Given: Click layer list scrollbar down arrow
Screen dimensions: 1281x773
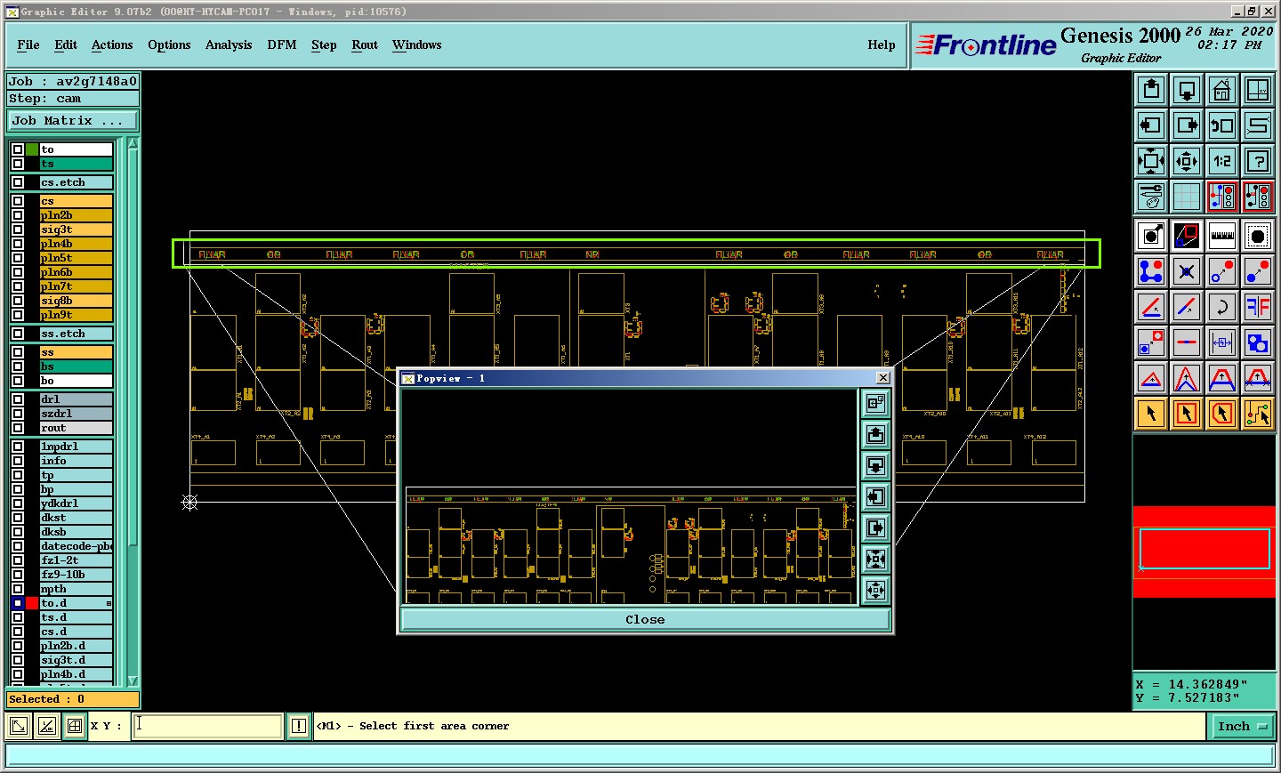Looking at the screenshot, I should [x=133, y=680].
